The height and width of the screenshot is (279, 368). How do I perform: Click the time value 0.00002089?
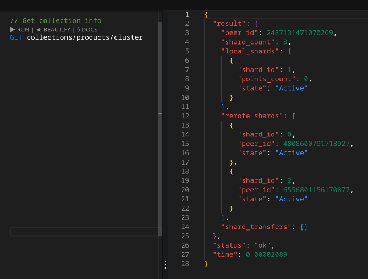click(x=266, y=254)
